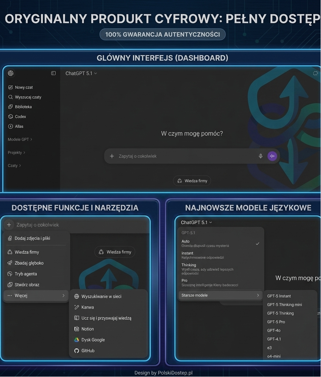The width and height of the screenshot is (321, 377).
Task: Click the plus icon in dashboard prompt bar
Action: pyautogui.click(x=112, y=156)
